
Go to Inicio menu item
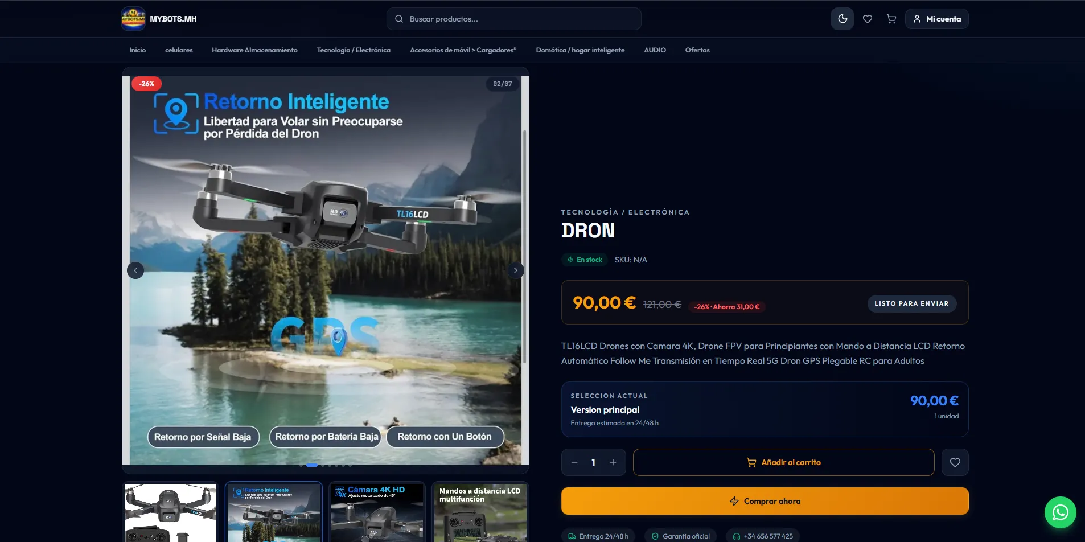pyautogui.click(x=138, y=50)
